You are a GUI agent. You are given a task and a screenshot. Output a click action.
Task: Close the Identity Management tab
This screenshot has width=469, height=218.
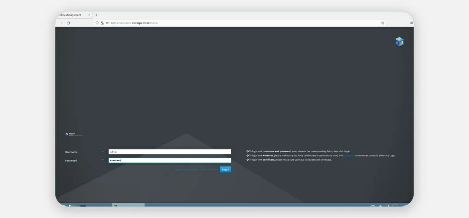pos(89,15)
